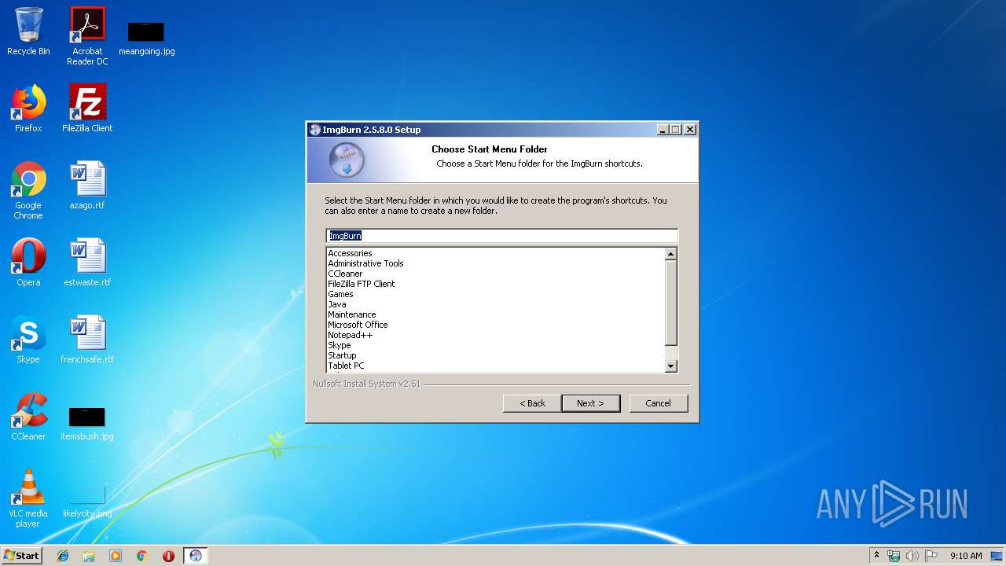Open Opera from taskbar
The height and width of the screenshot is (566, 1006).
tap(168, 556)
